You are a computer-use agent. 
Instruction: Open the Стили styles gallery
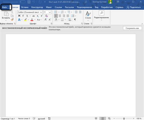point(88,16)
